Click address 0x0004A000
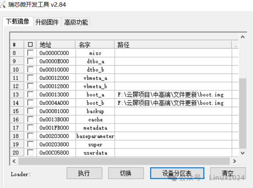The height and width of the screenshot is (188, 253). tap(54, 103)
